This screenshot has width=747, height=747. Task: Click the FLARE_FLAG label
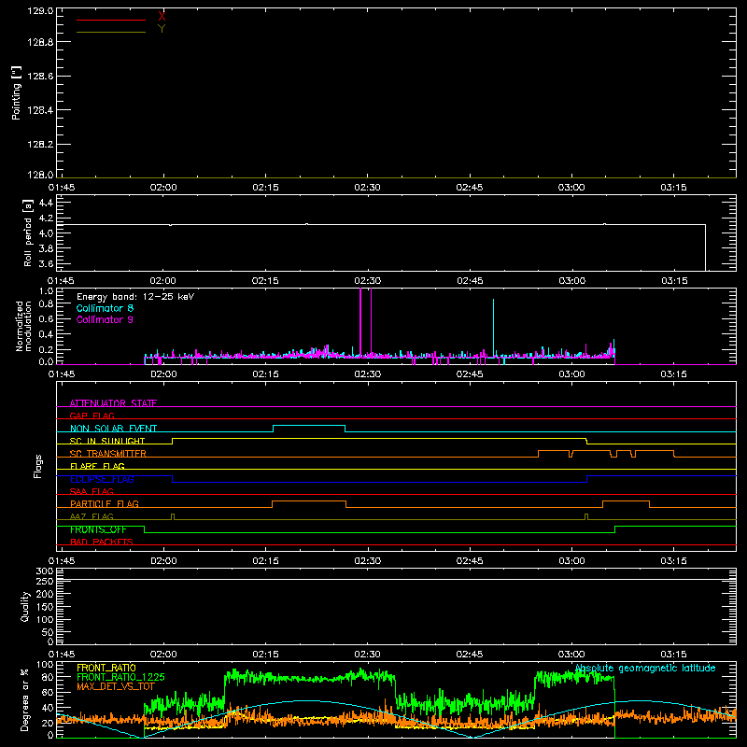tap(97, 466)
